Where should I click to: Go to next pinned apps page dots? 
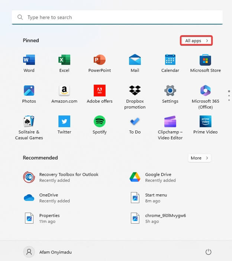229,96
